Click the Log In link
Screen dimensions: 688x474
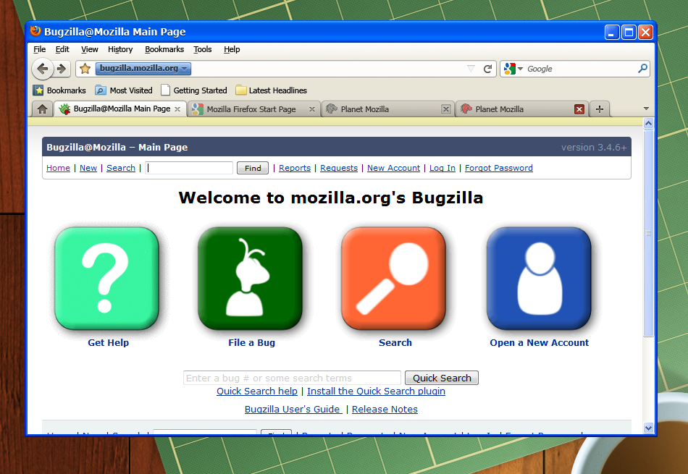(442, 168)
